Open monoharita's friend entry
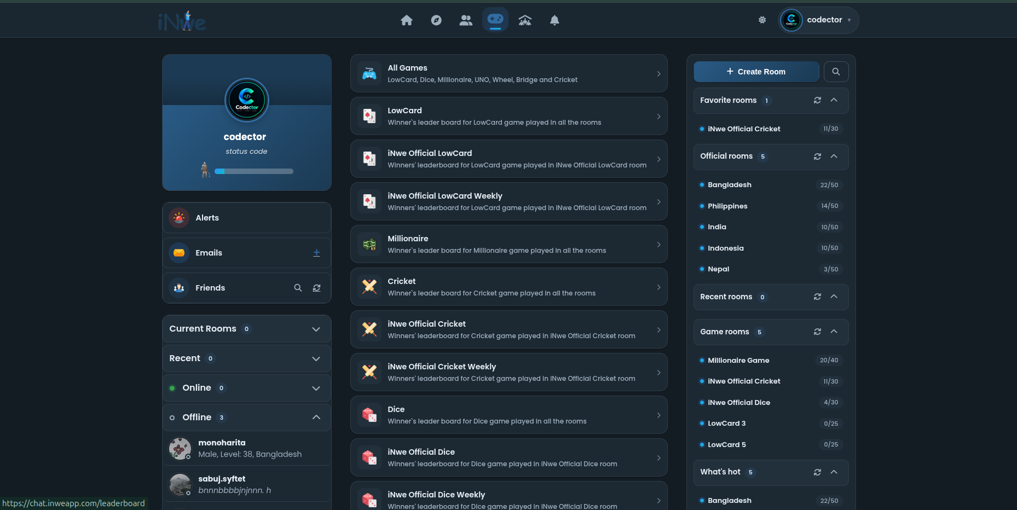The width and height of the screenshot is (1017, 510). (247, 448)
